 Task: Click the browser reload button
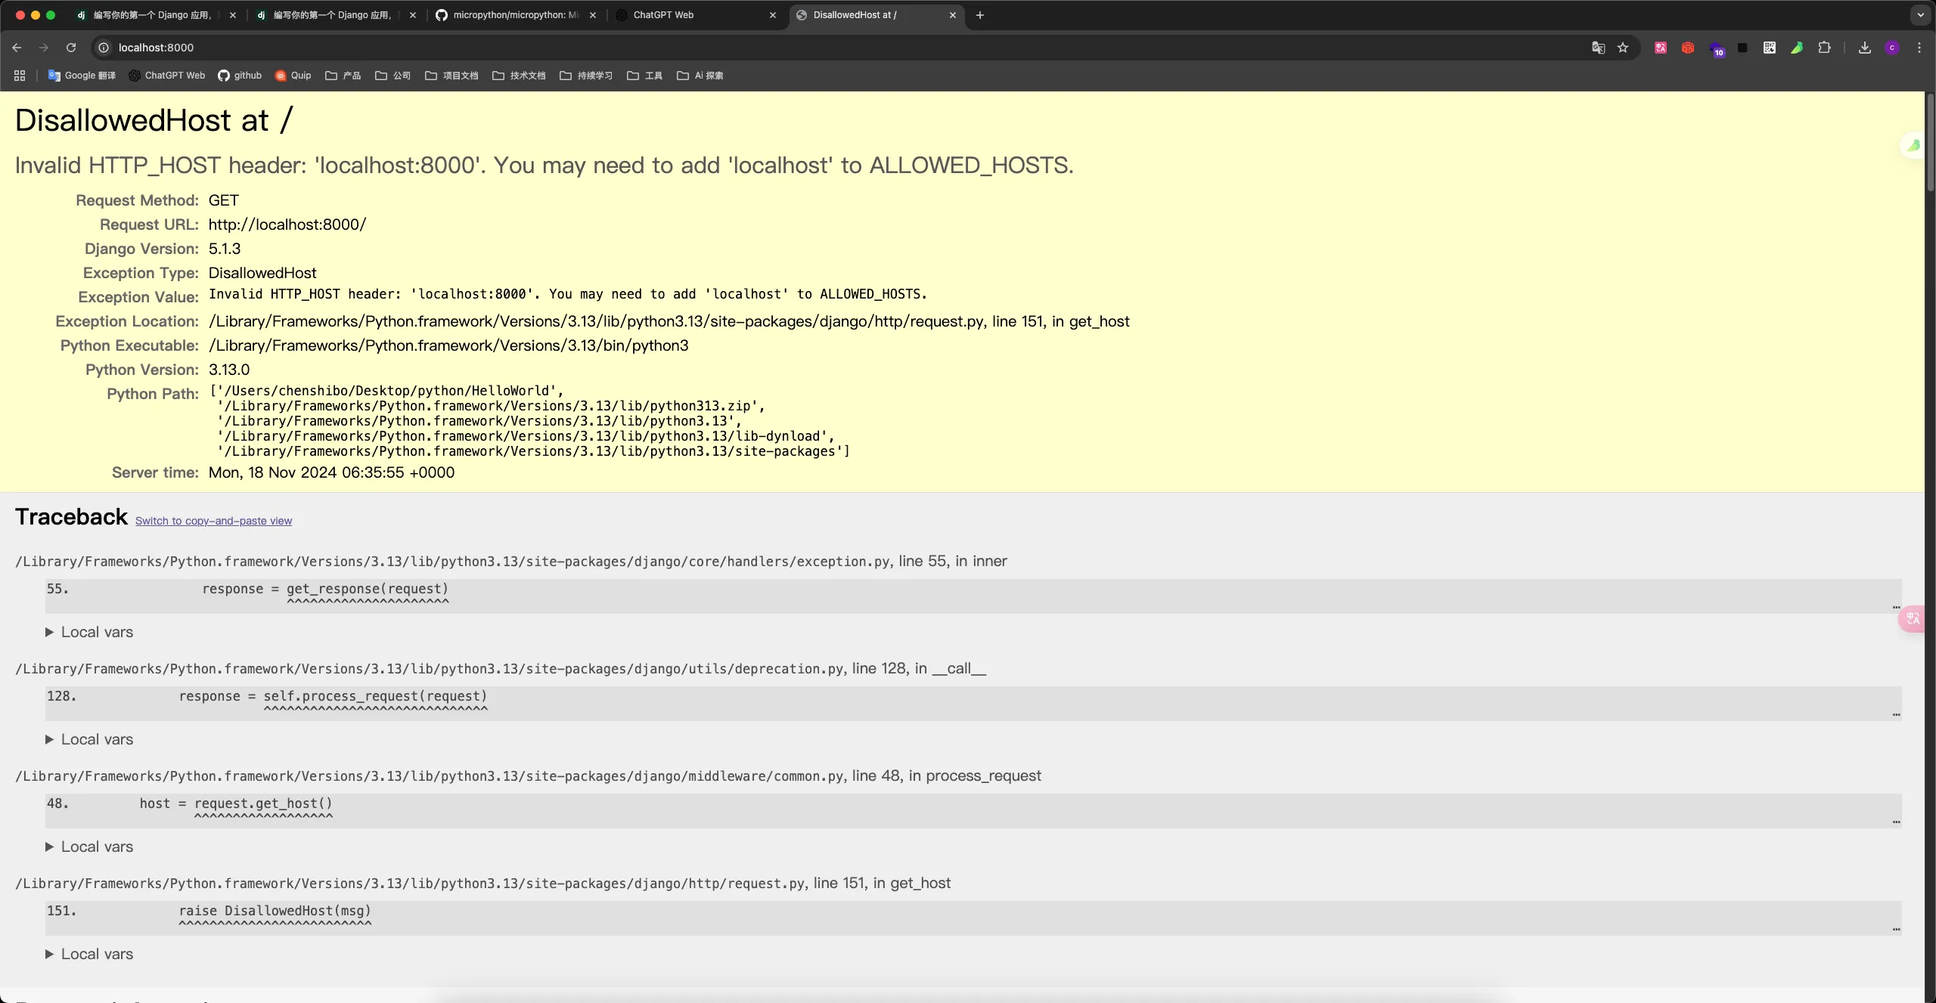point(71,48)
